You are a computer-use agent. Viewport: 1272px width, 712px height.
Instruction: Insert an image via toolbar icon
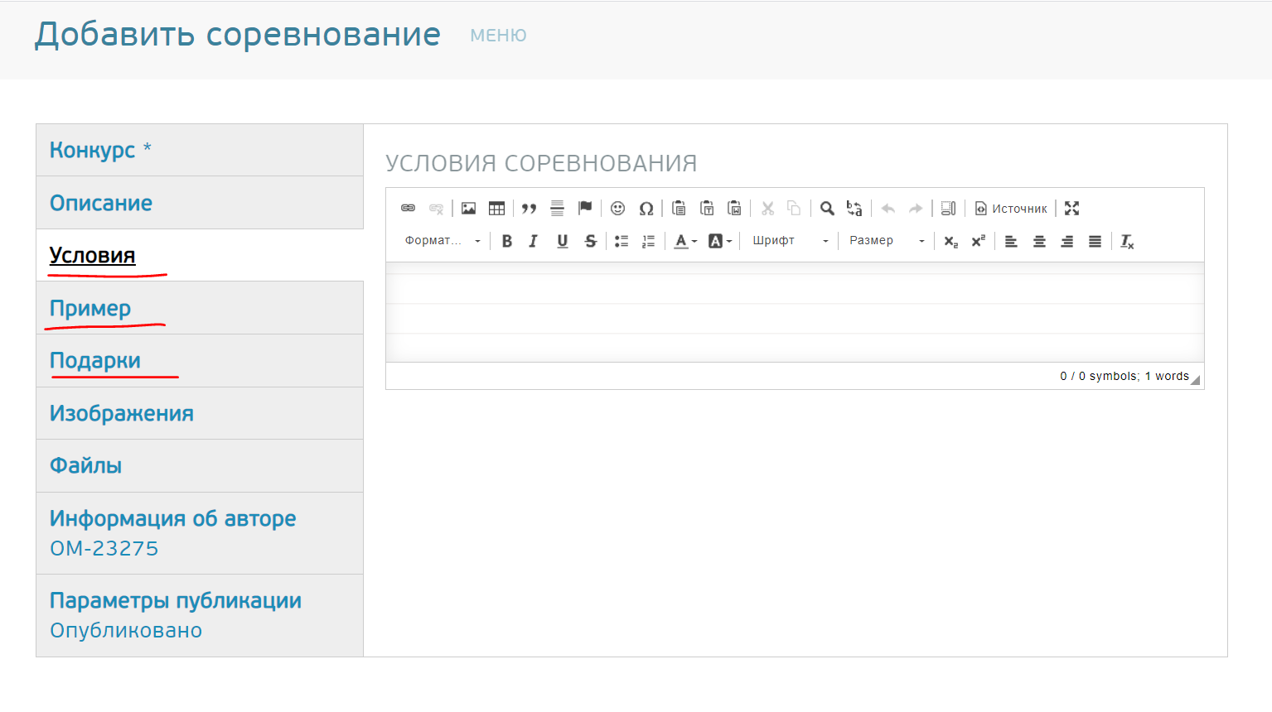pos(469,209)
